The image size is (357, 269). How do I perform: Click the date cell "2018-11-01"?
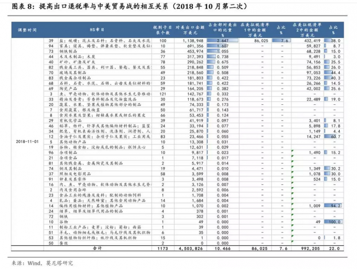point(27,142)
